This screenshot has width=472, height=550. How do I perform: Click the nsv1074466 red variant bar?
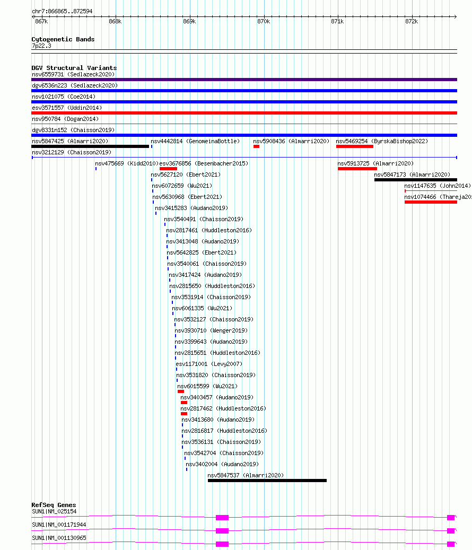coord(431,202)
